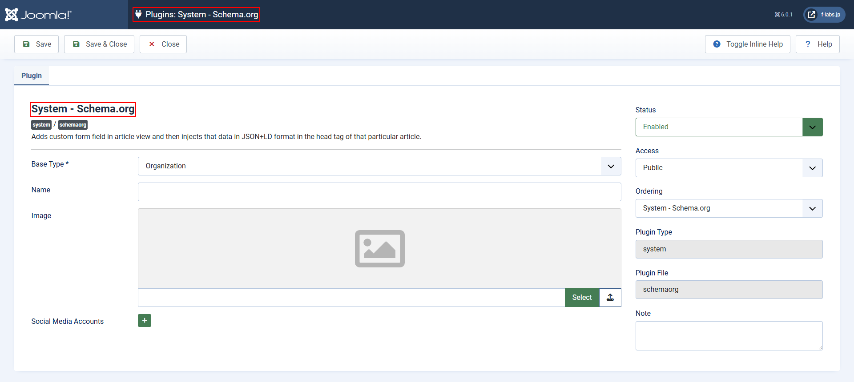854x382 pixels.
Task: Click the Joomla version 6.0.1 indicator
Action: 783,15
